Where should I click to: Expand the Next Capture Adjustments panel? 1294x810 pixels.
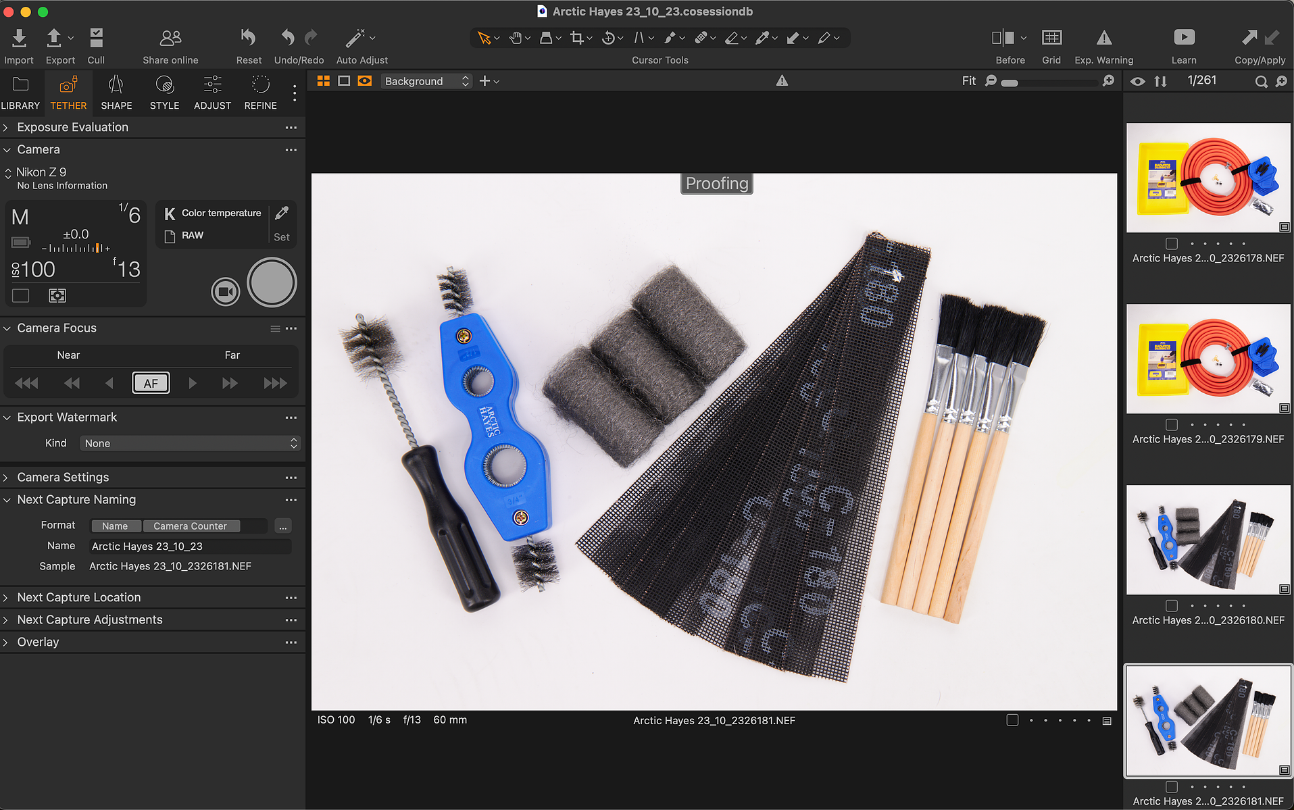(6, 620)
